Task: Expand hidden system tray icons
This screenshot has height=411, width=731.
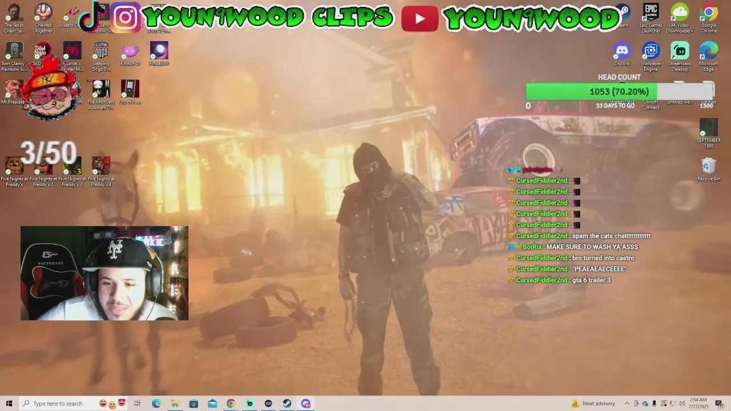Action: (x=627, y=404)
